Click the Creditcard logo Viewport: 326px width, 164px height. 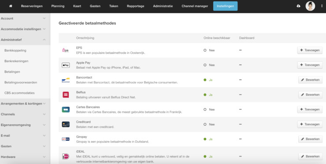tap(66, 124)
